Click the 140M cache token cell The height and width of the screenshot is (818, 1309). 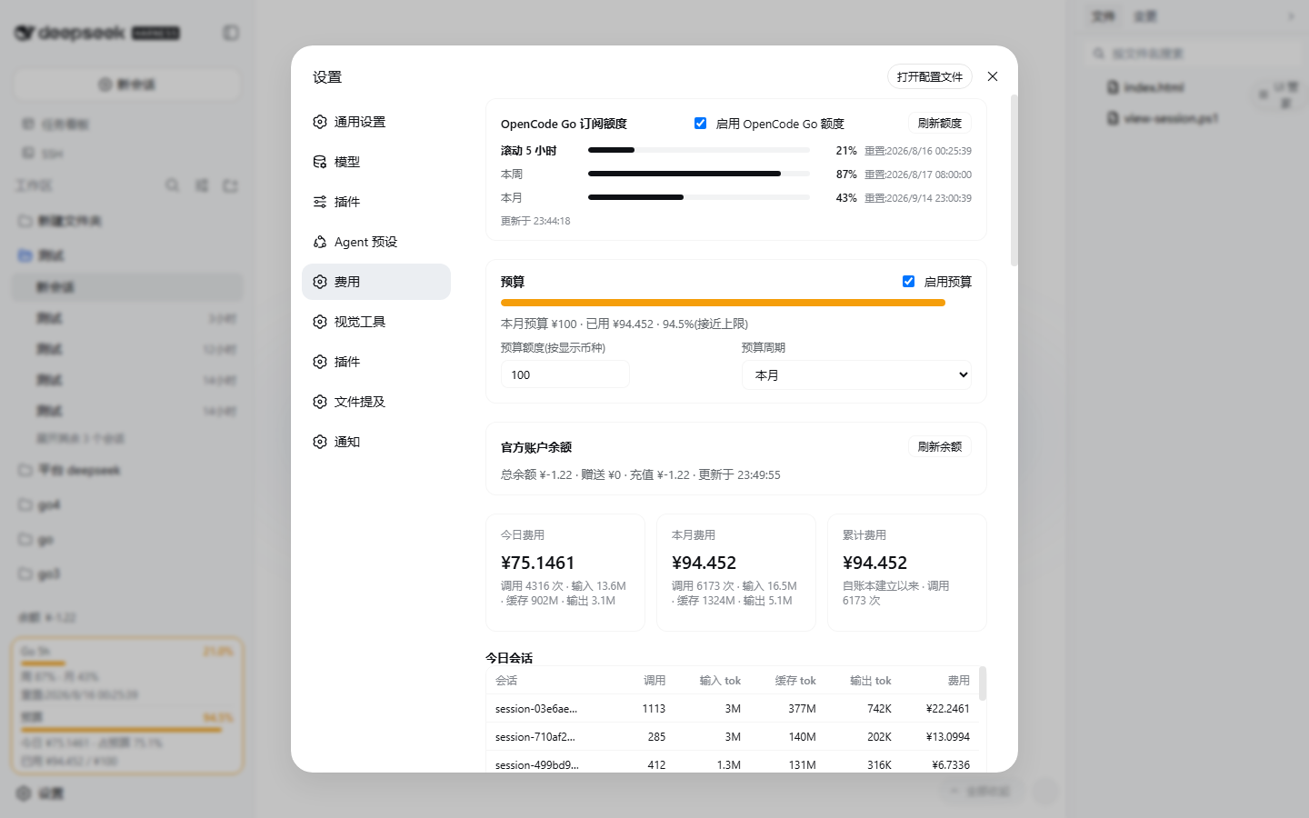point(803,737)
